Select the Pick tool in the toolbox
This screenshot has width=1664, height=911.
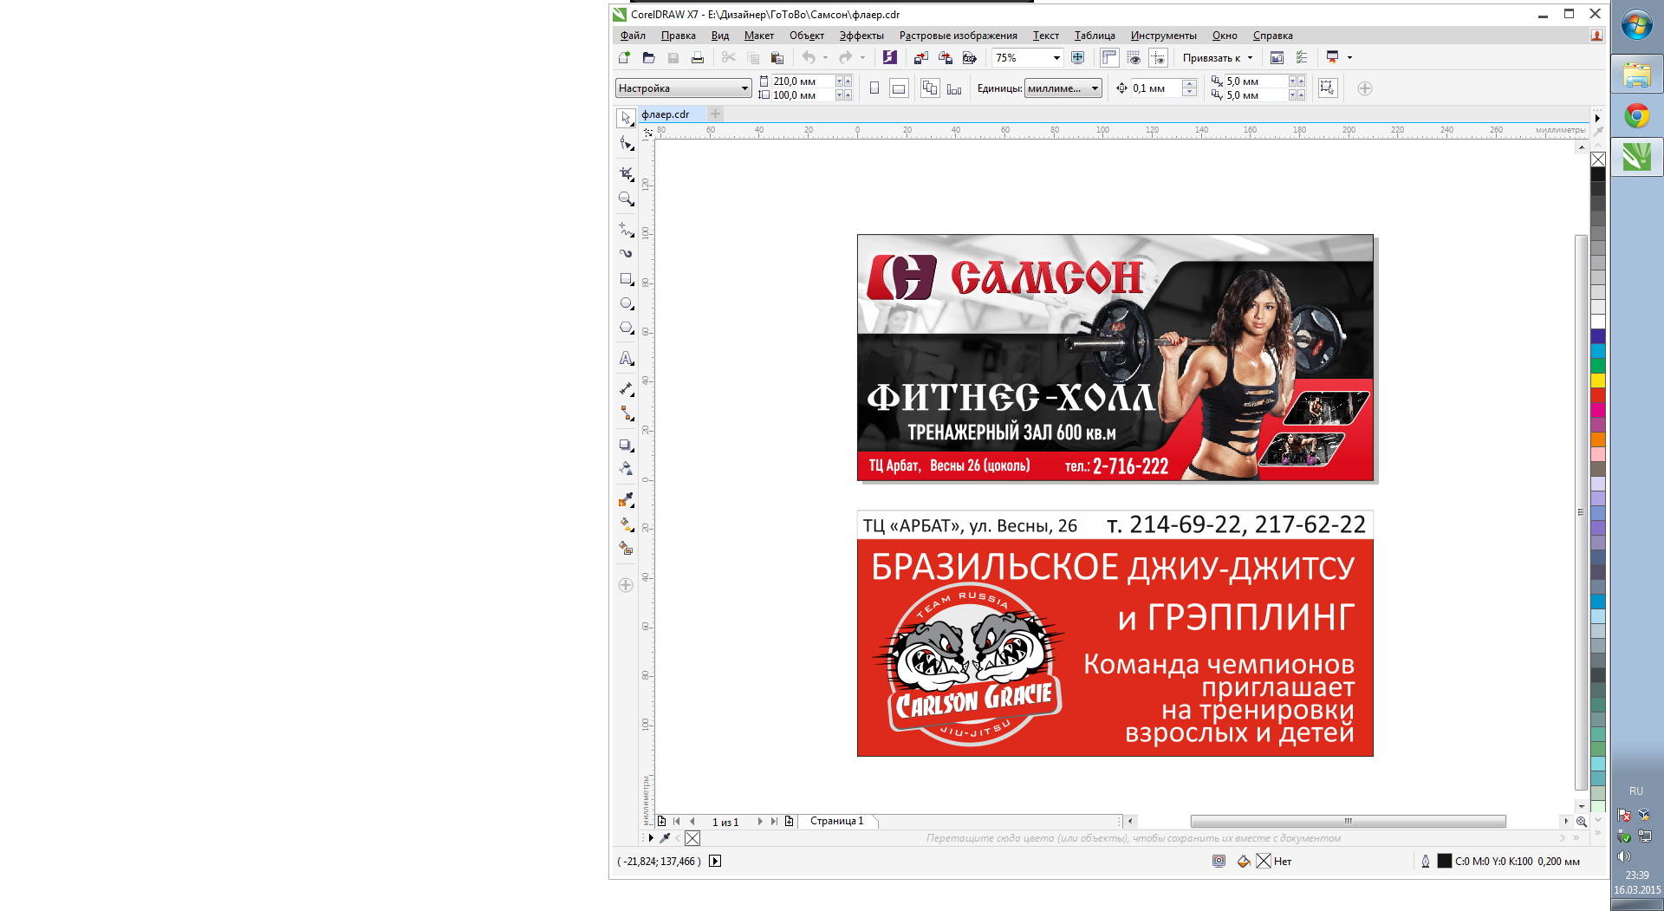[x=626, y=118]
